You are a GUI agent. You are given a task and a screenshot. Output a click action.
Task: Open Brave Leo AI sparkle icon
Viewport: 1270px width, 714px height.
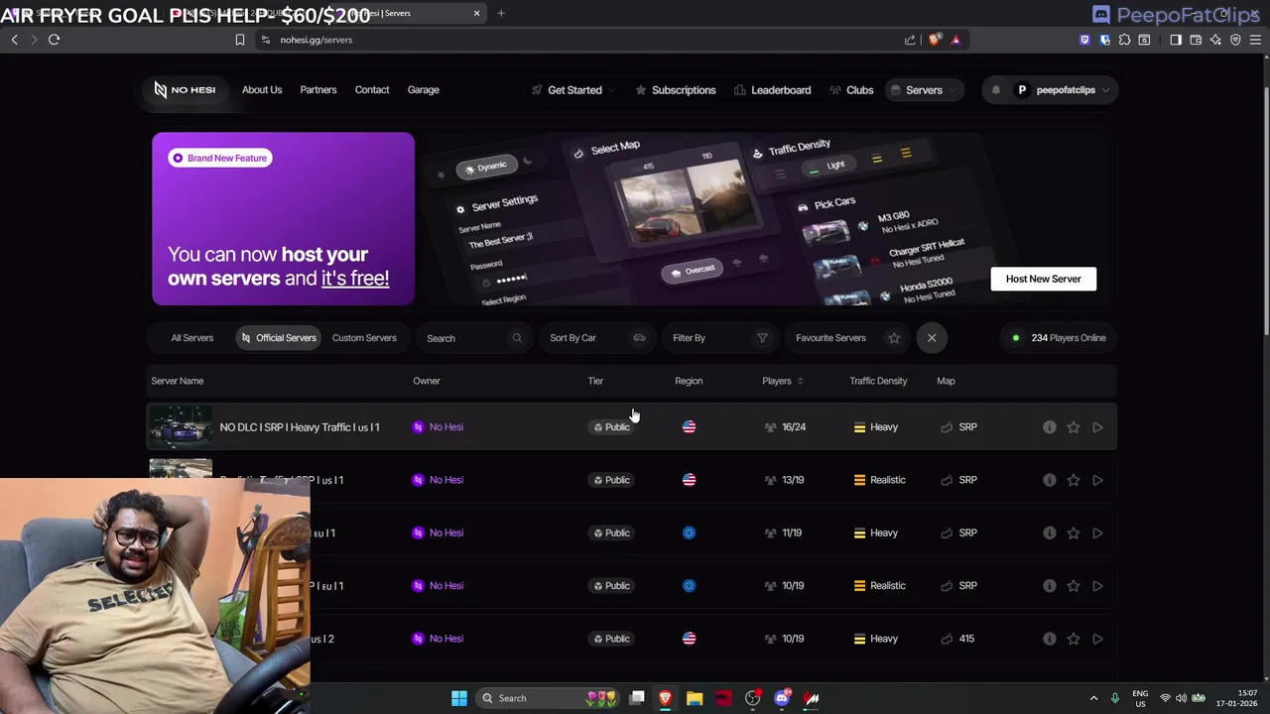(x=1215, y=40)
